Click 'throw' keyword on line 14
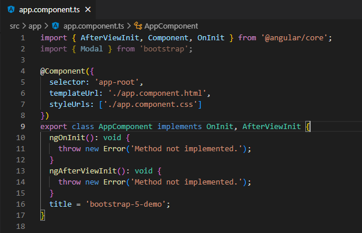 coord(69,182)
